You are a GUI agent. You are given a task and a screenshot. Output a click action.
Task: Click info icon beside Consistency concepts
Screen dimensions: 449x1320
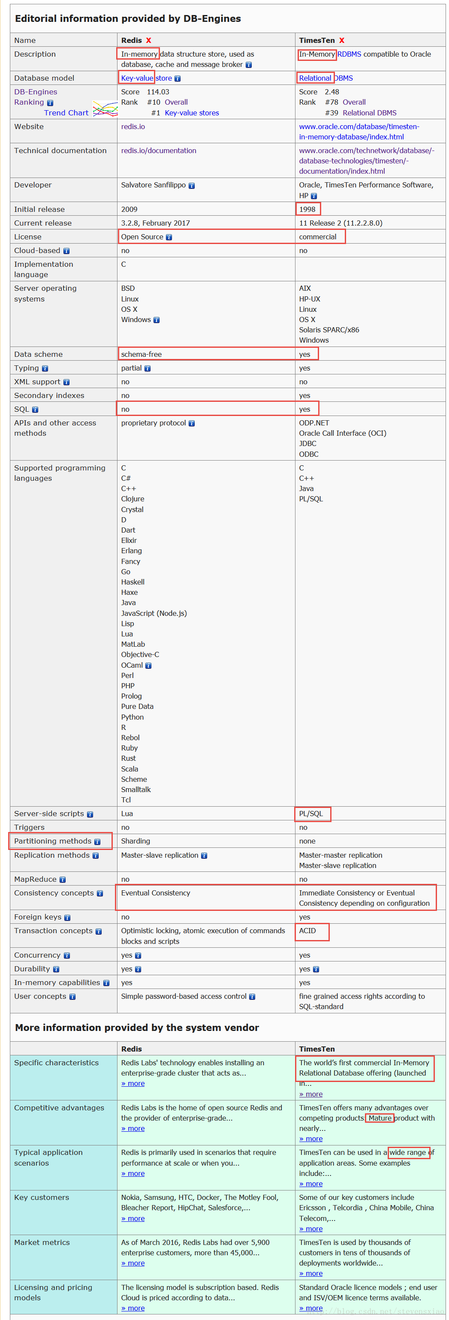tap(100, 894)
